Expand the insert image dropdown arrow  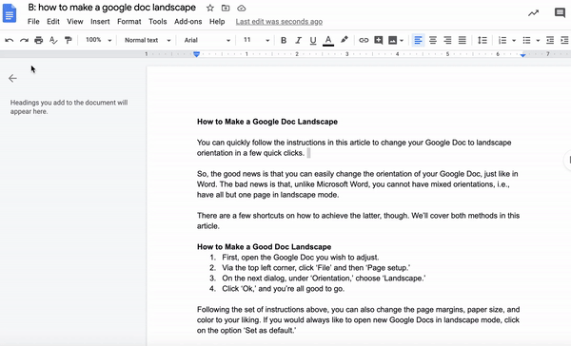pos(402,40)
